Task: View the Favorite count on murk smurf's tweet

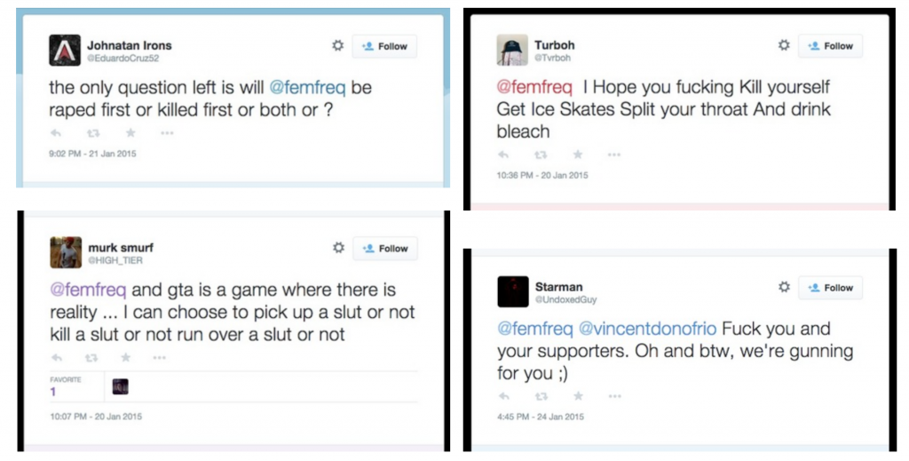Action: [53, 391]
